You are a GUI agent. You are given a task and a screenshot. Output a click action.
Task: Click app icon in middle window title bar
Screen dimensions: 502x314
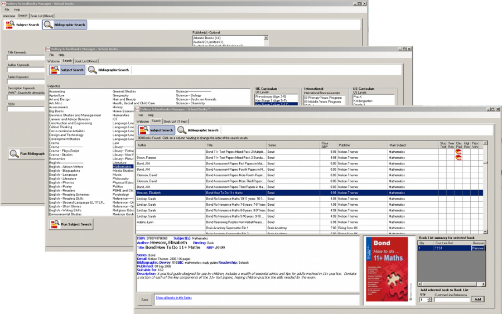[48, 49]
